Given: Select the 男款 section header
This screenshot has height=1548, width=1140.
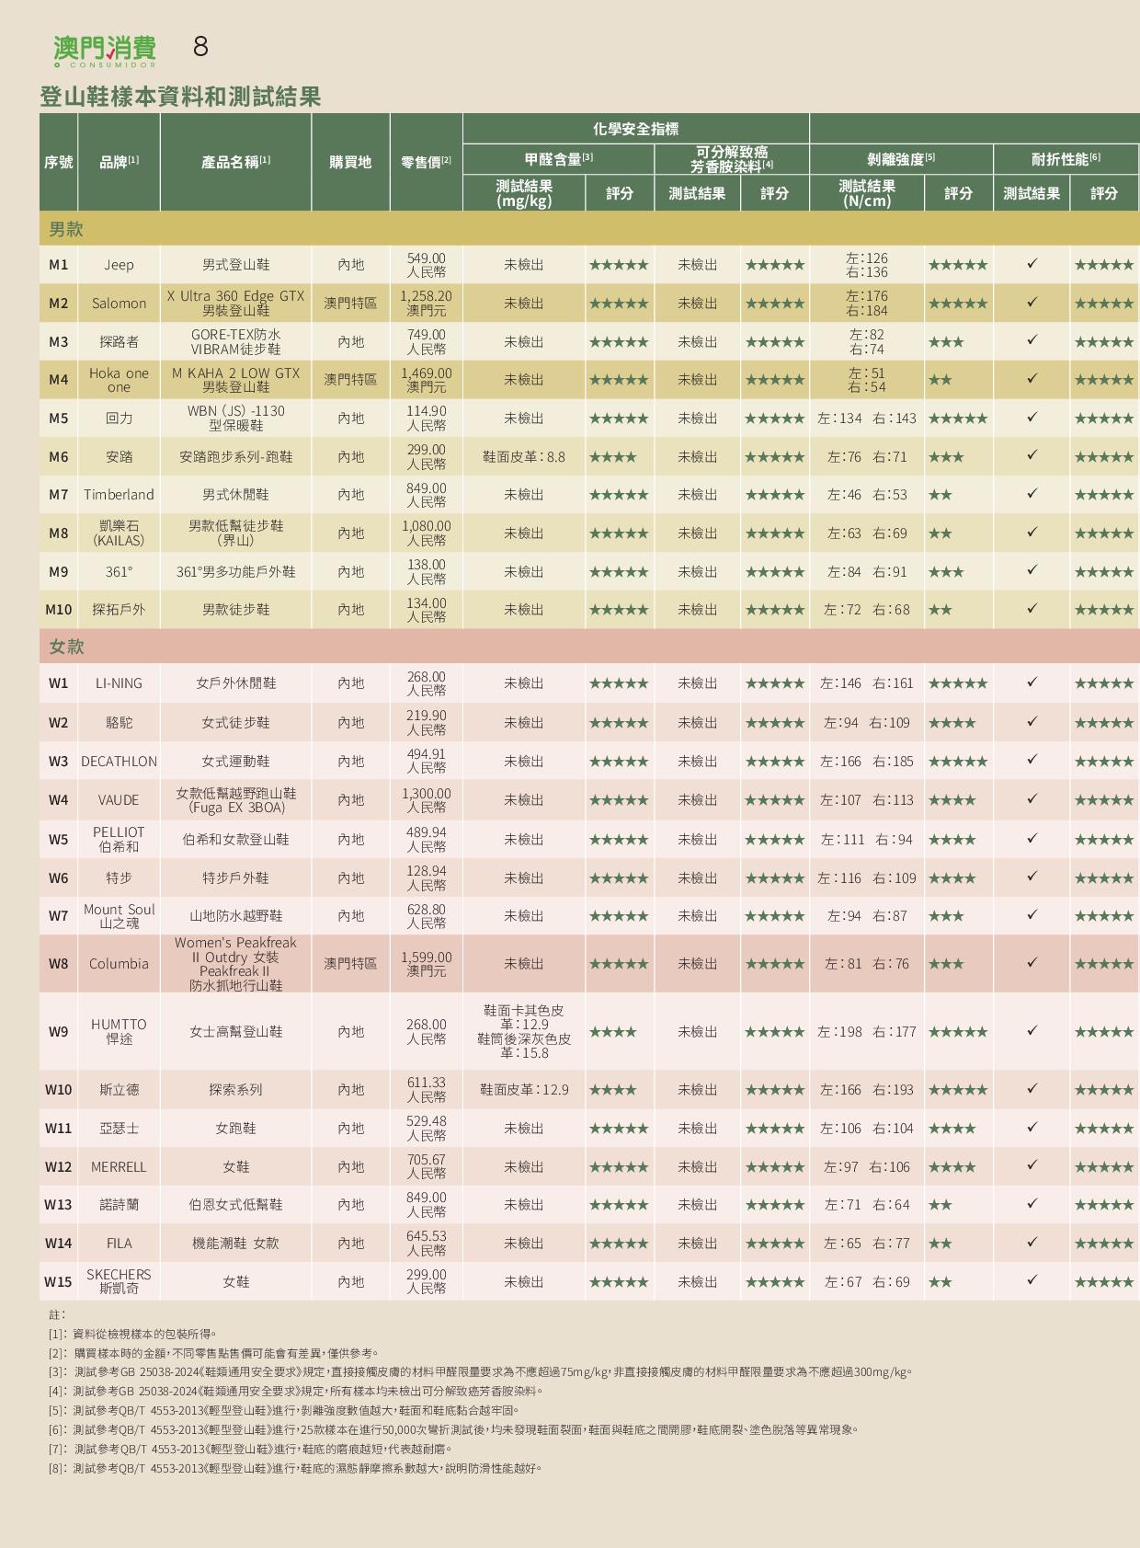Looking at the screenshot, I should tap(66, 229).
